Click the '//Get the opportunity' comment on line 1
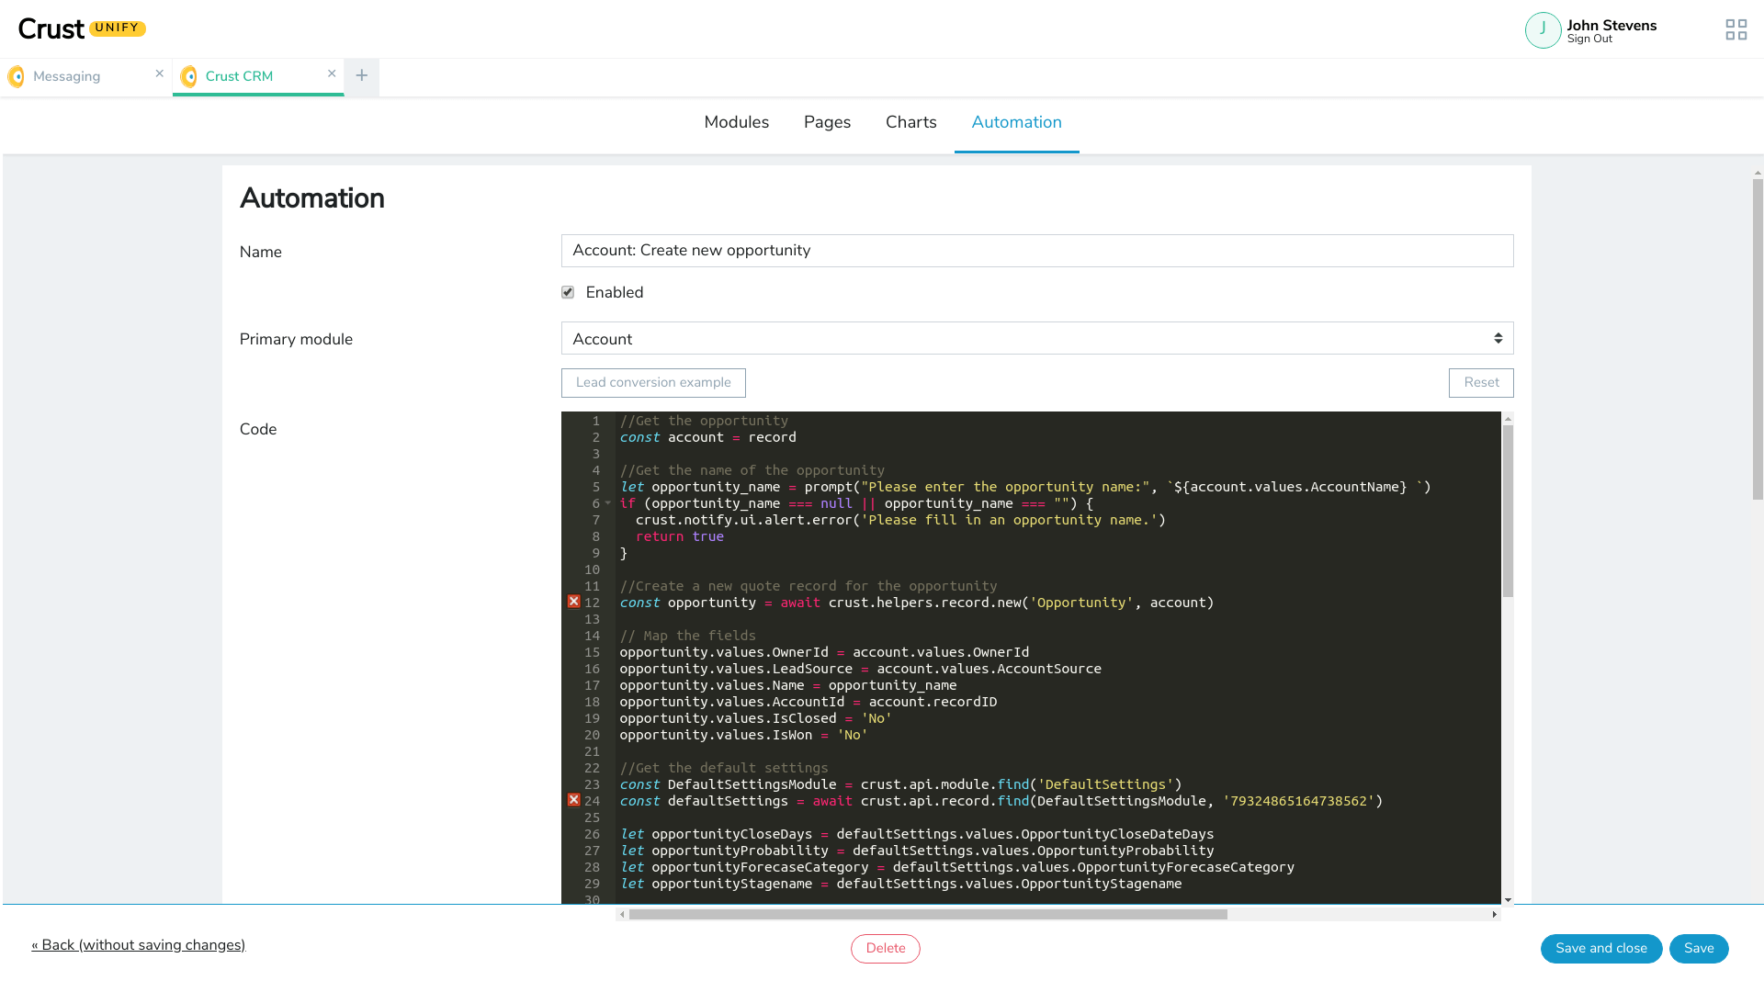1764x992 pixels. click(x=704, y=421)
